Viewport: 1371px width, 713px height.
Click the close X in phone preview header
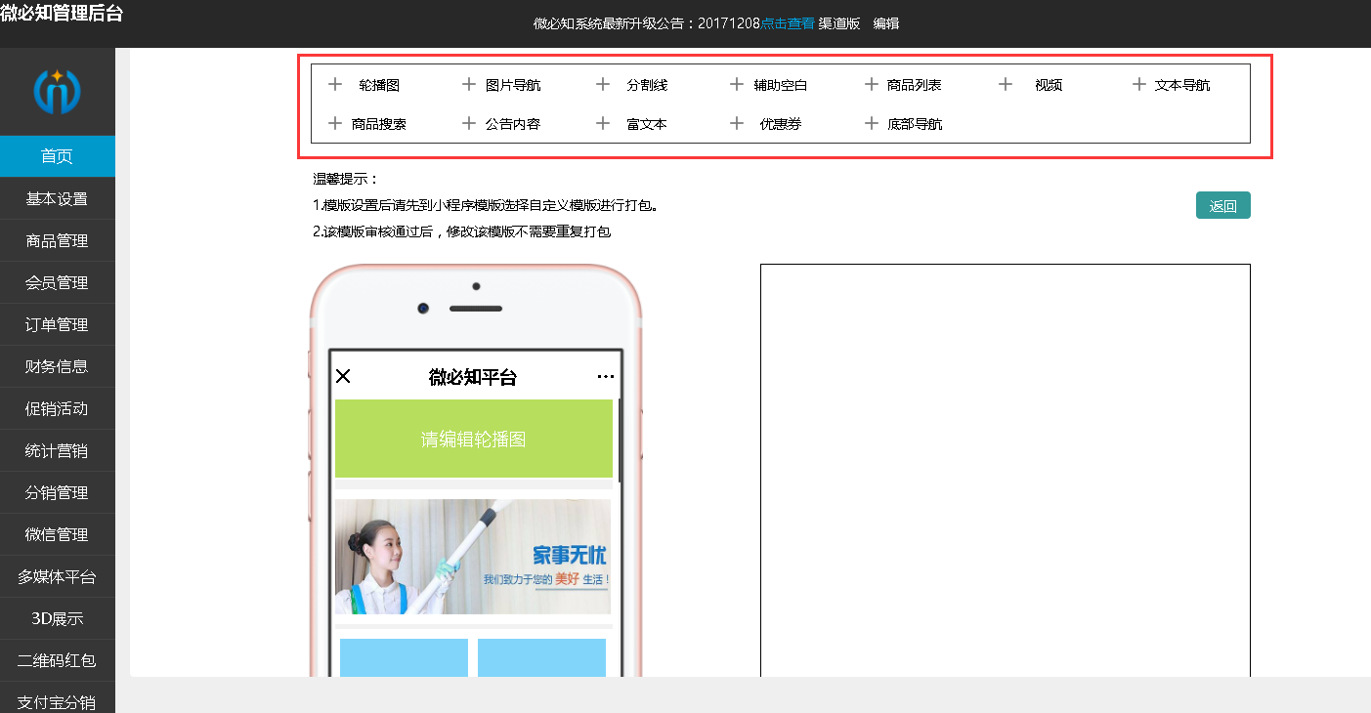pos(343,376)
